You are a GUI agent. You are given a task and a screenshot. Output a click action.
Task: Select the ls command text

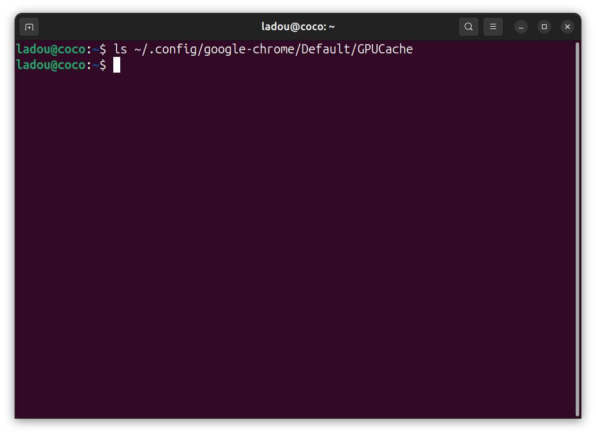120,49
